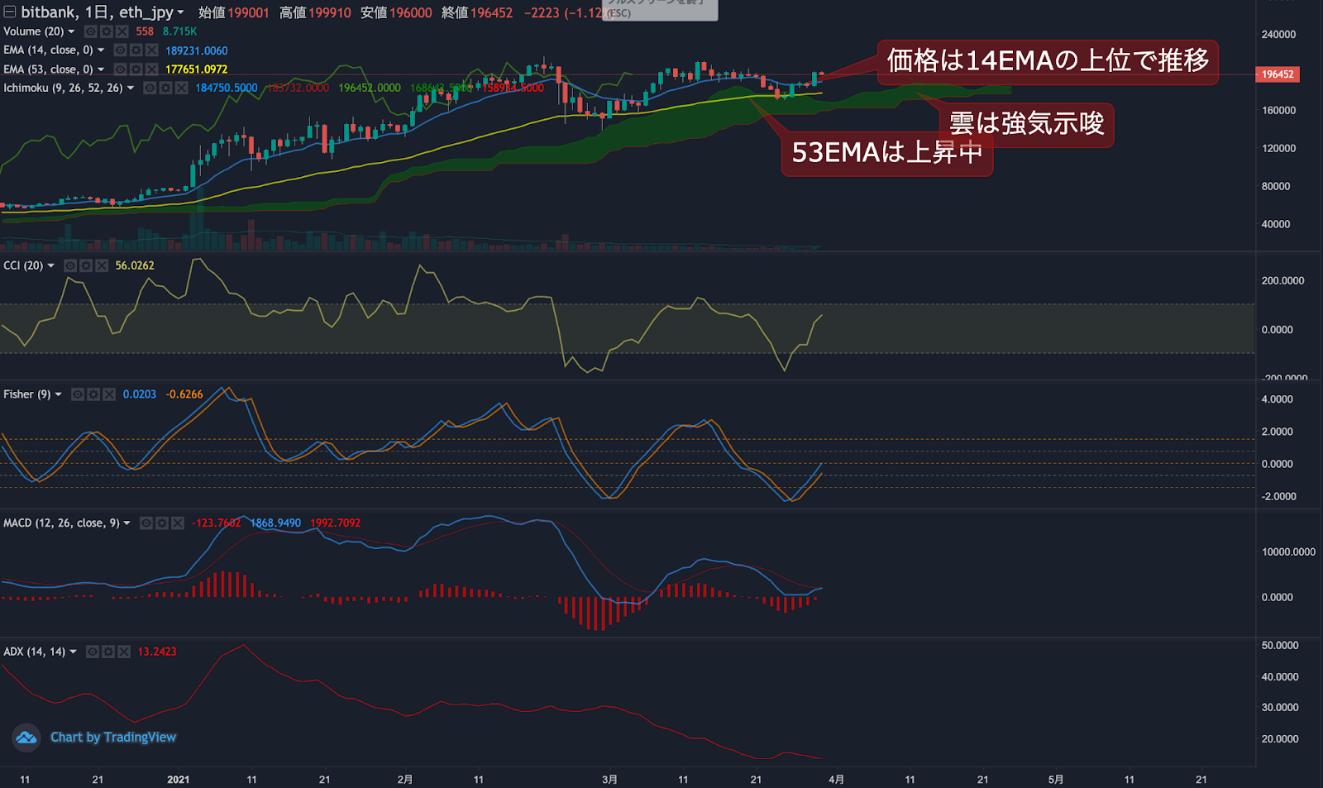1323x788 pixels.
Task: Open settings gear for Volume (20) indicator
Action: [x=106, y=31]
